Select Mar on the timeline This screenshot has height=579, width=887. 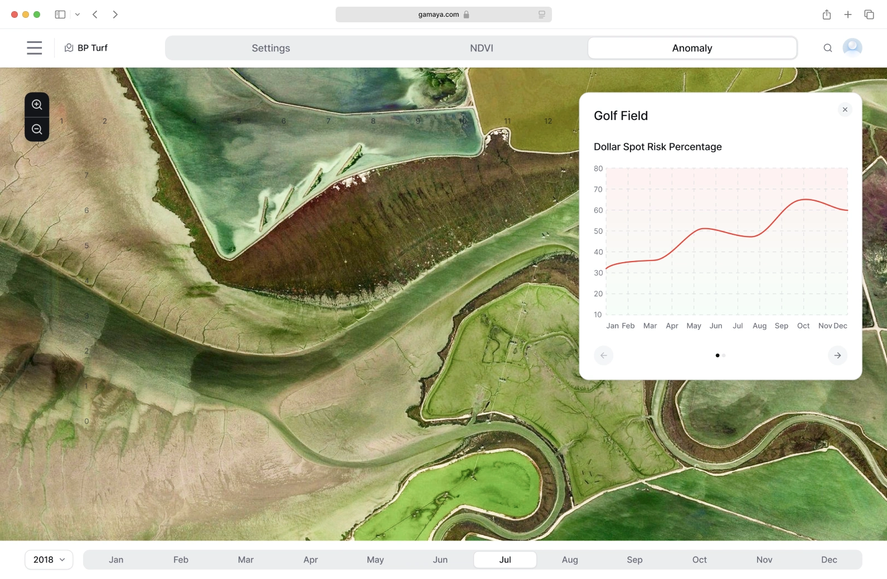[246, 559]
